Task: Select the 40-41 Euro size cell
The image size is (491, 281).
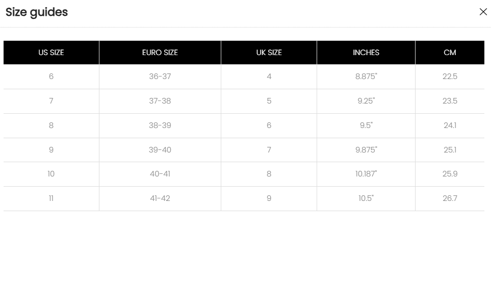Action: pyautogui.click(x=160, y=174)
